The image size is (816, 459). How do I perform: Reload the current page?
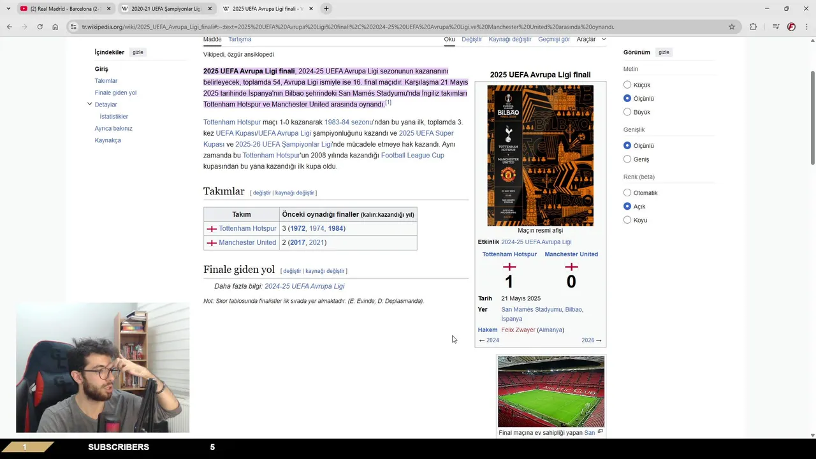pos(40,27)
